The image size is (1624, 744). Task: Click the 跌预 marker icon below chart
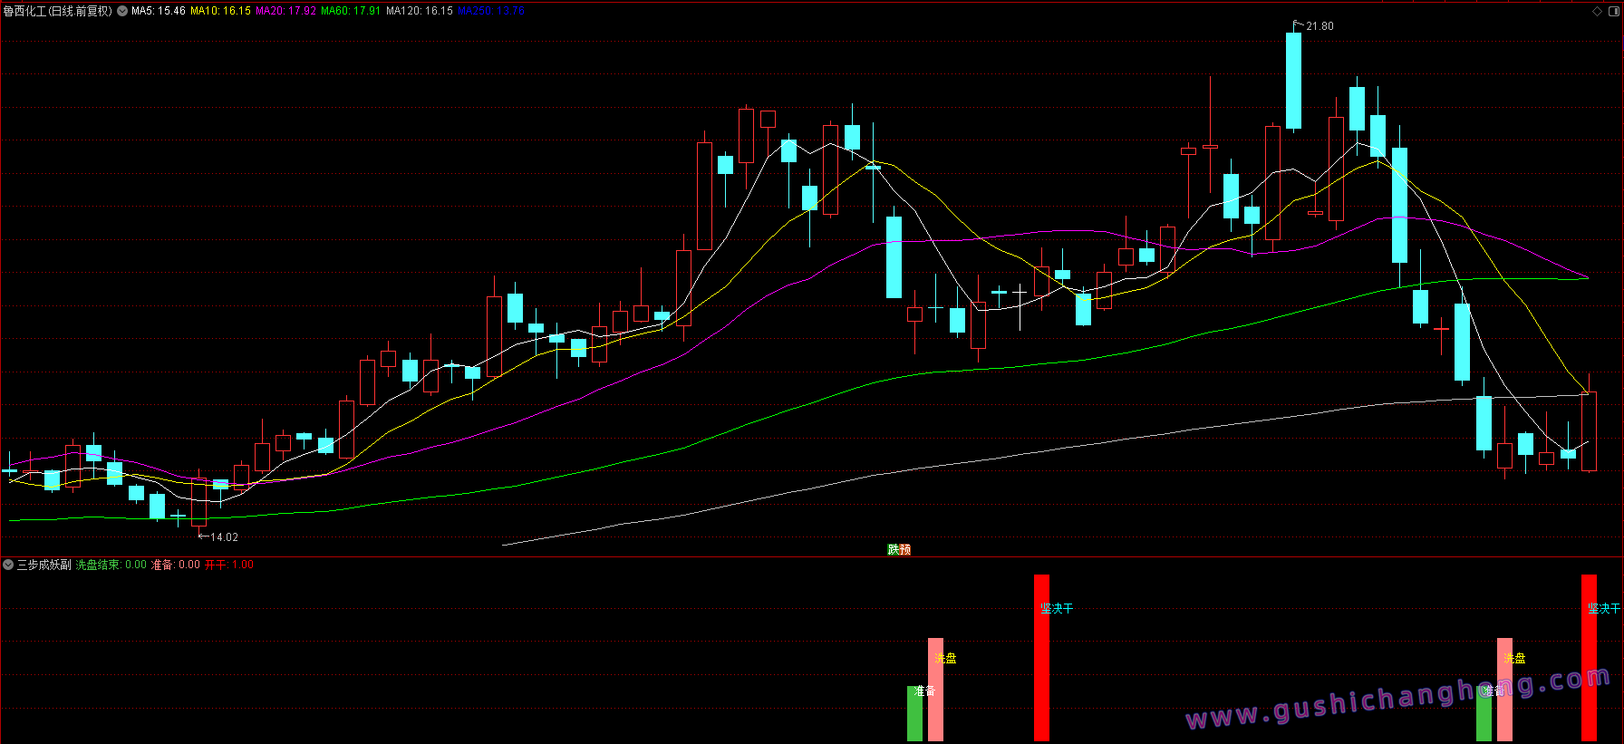pos(898,549)
